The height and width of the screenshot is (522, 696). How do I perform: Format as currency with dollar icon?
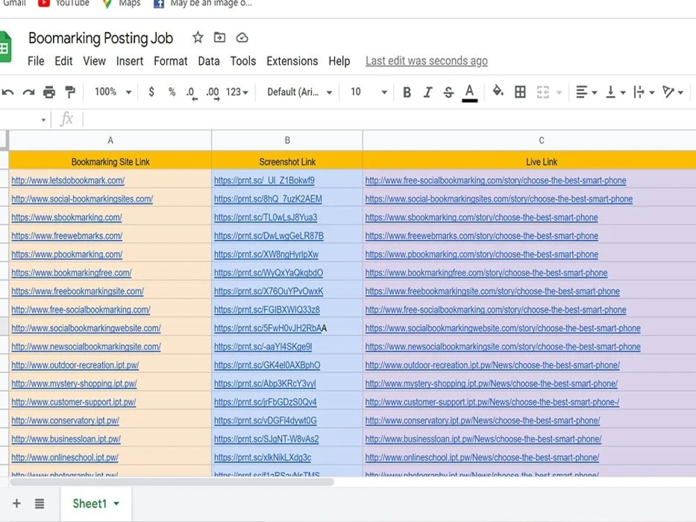click(x=151, y=92)
